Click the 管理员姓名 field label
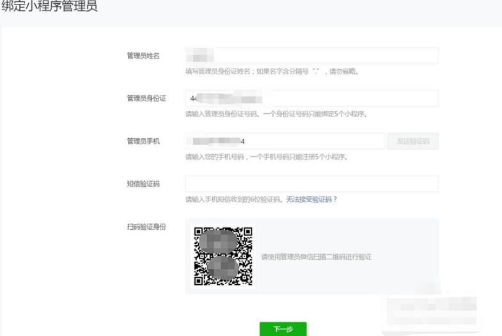The height and width of the screenshot is (336, 502). (x=143, y=56)
